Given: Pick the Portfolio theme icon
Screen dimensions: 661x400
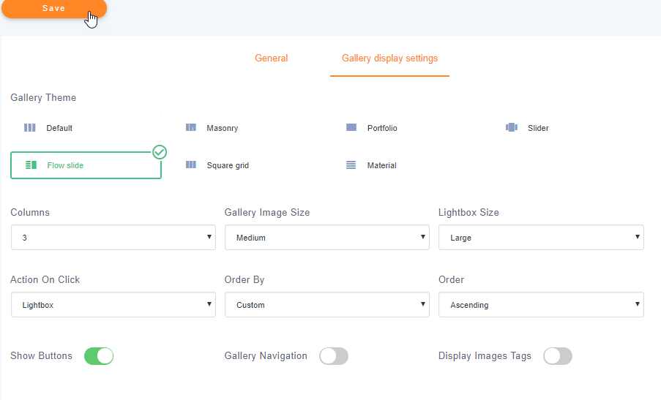Looking at the screenshot, I should pyautogui.click(x=351, y=128).
